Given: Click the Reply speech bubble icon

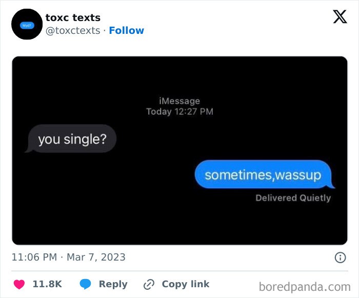Looking at the screenshot, I should (x=86, y=284).
